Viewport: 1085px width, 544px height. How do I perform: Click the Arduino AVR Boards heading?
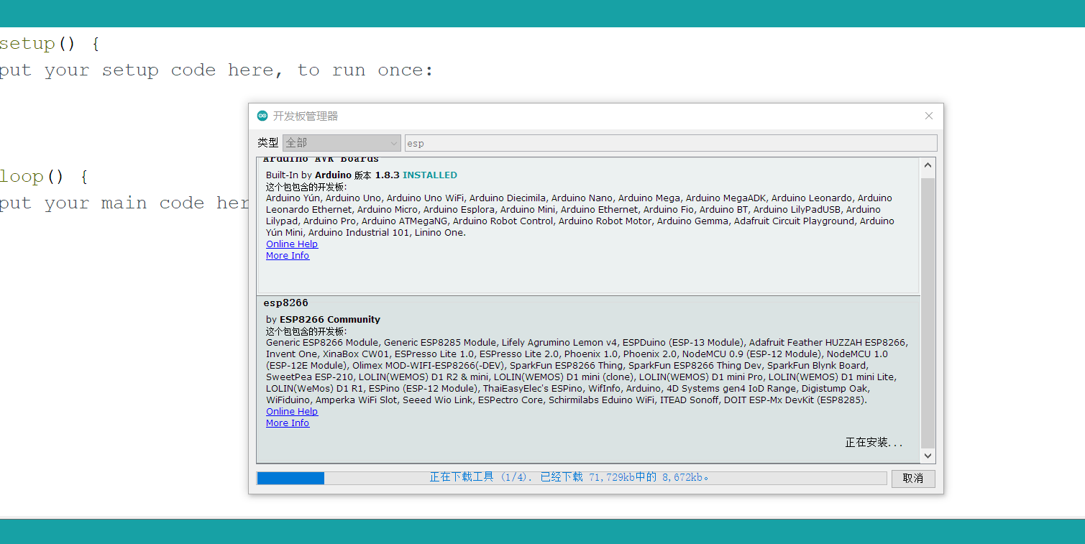321,159
